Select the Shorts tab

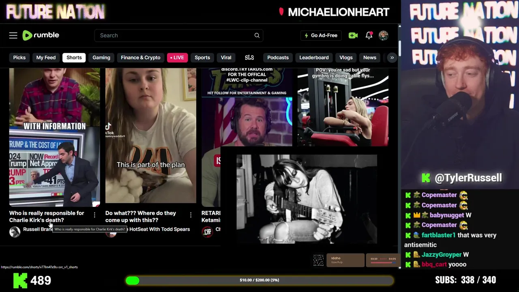[74, 58]
